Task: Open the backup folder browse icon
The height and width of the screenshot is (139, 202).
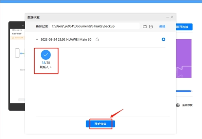Action: coord(145,26)
